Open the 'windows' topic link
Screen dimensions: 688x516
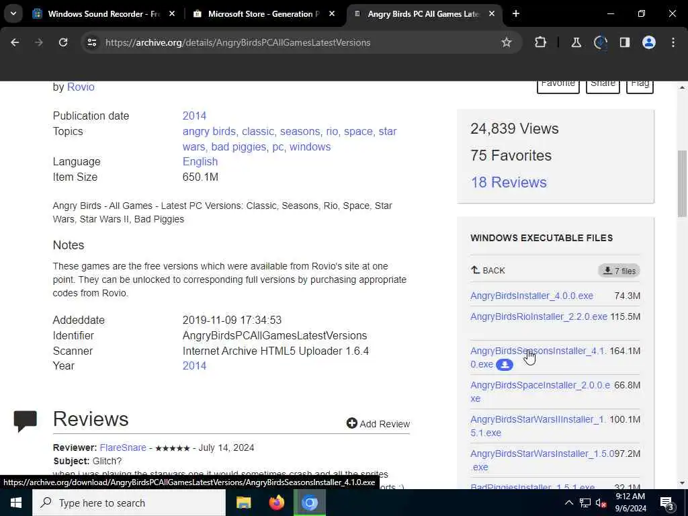(x=310, y=146)
